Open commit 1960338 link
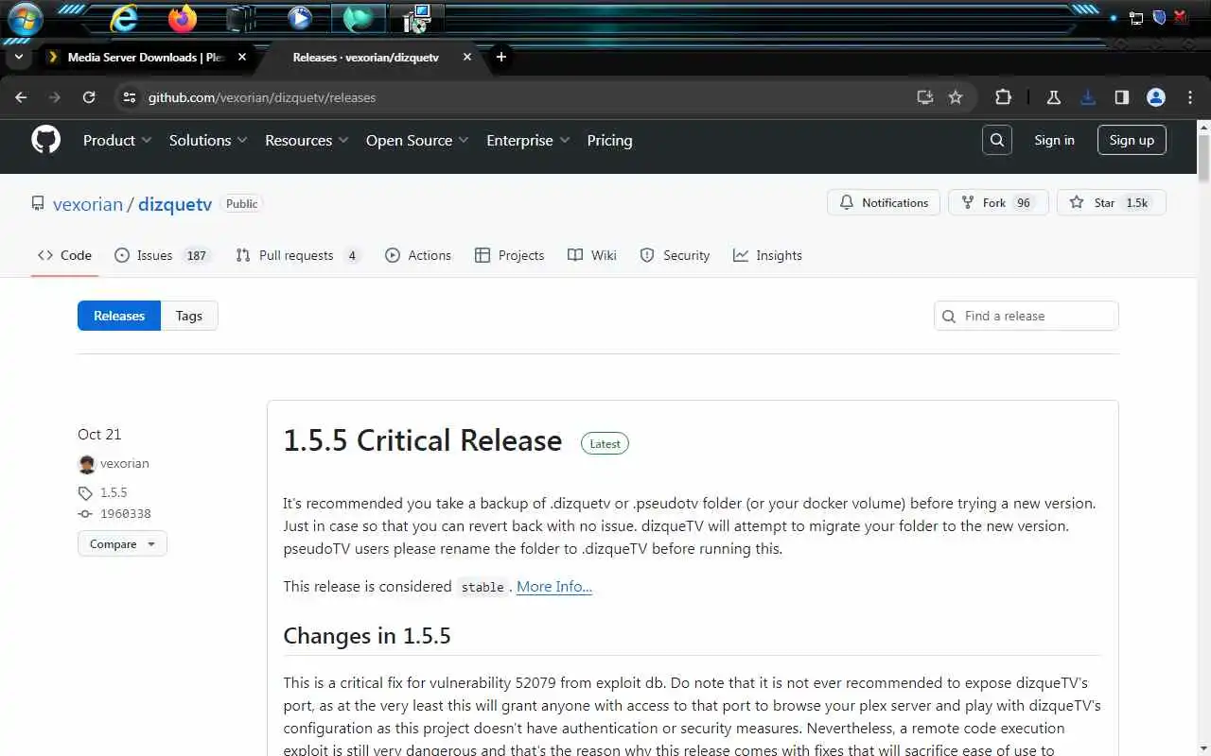The image size is (1211, 756). click(x=126, y=514)
